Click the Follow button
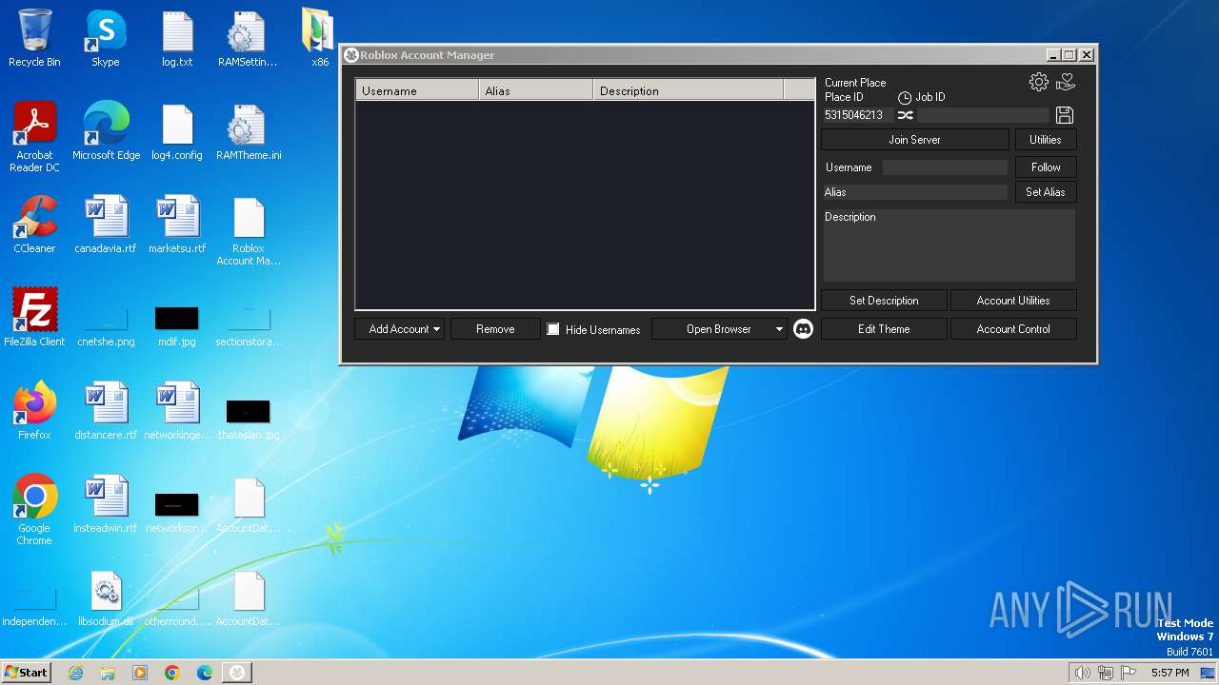 pyautogui.click(x=1046, y=167)
